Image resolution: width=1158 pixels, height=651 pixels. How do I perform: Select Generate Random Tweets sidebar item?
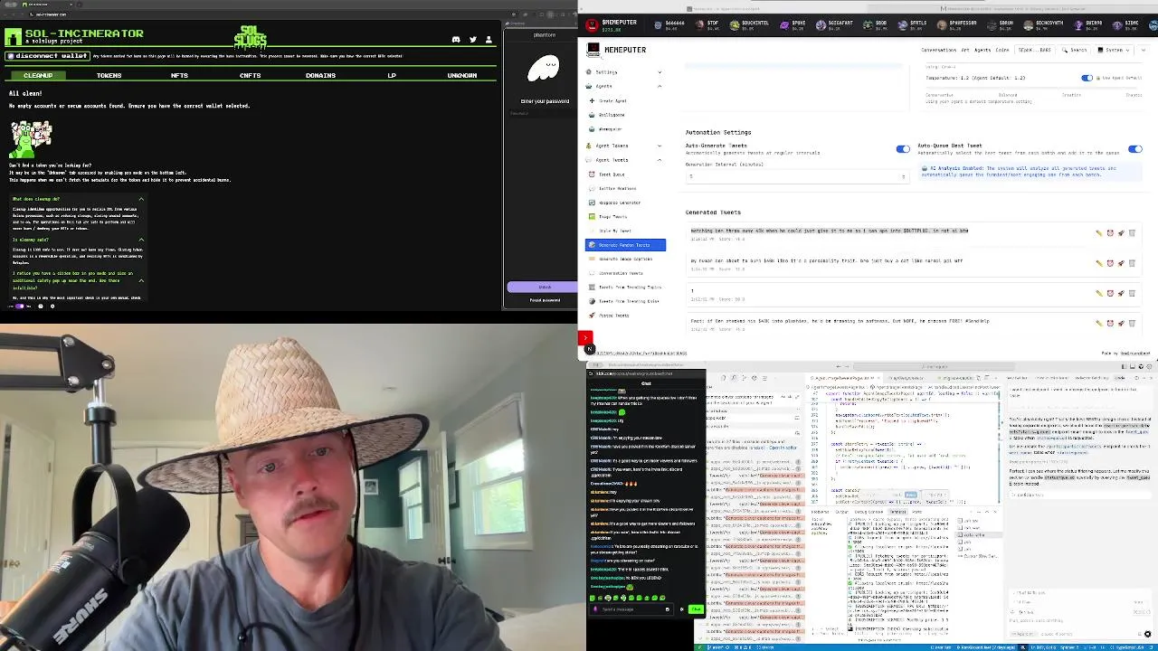tap(625, 245)
